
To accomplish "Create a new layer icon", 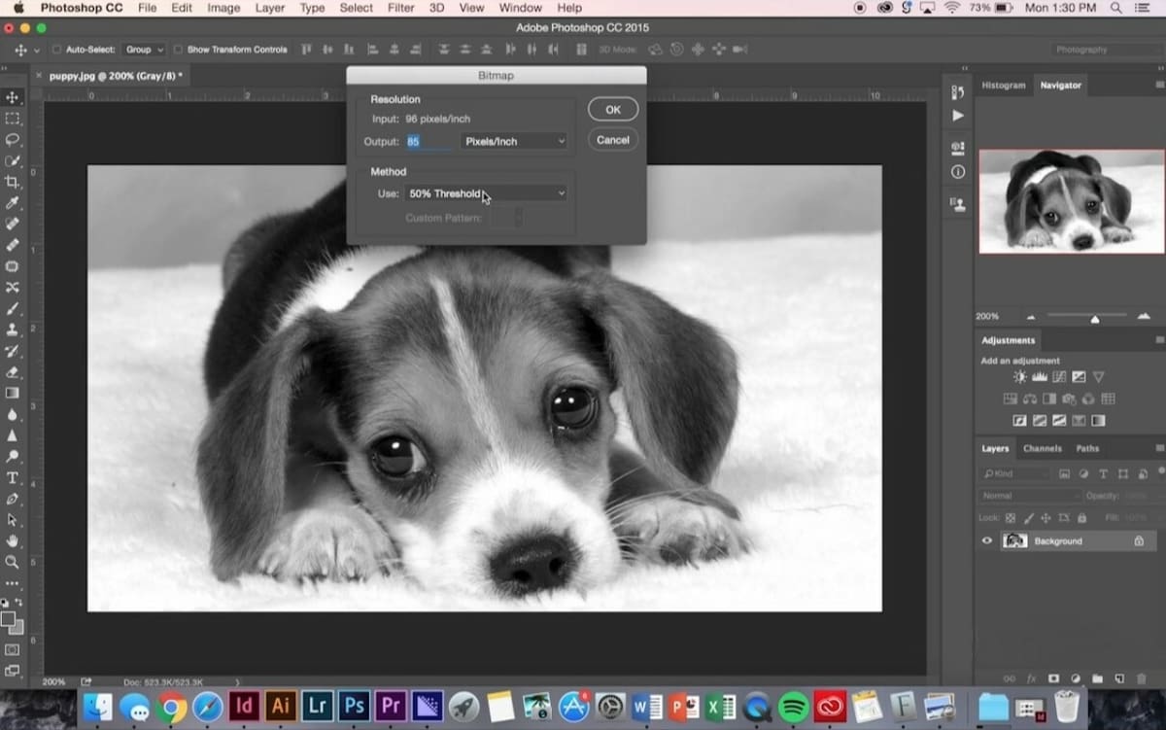I will click(x=1119, y=678).
